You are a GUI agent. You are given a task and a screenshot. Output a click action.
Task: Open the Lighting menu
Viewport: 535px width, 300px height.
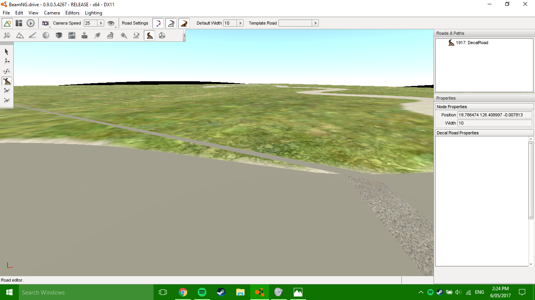(94, 13)
